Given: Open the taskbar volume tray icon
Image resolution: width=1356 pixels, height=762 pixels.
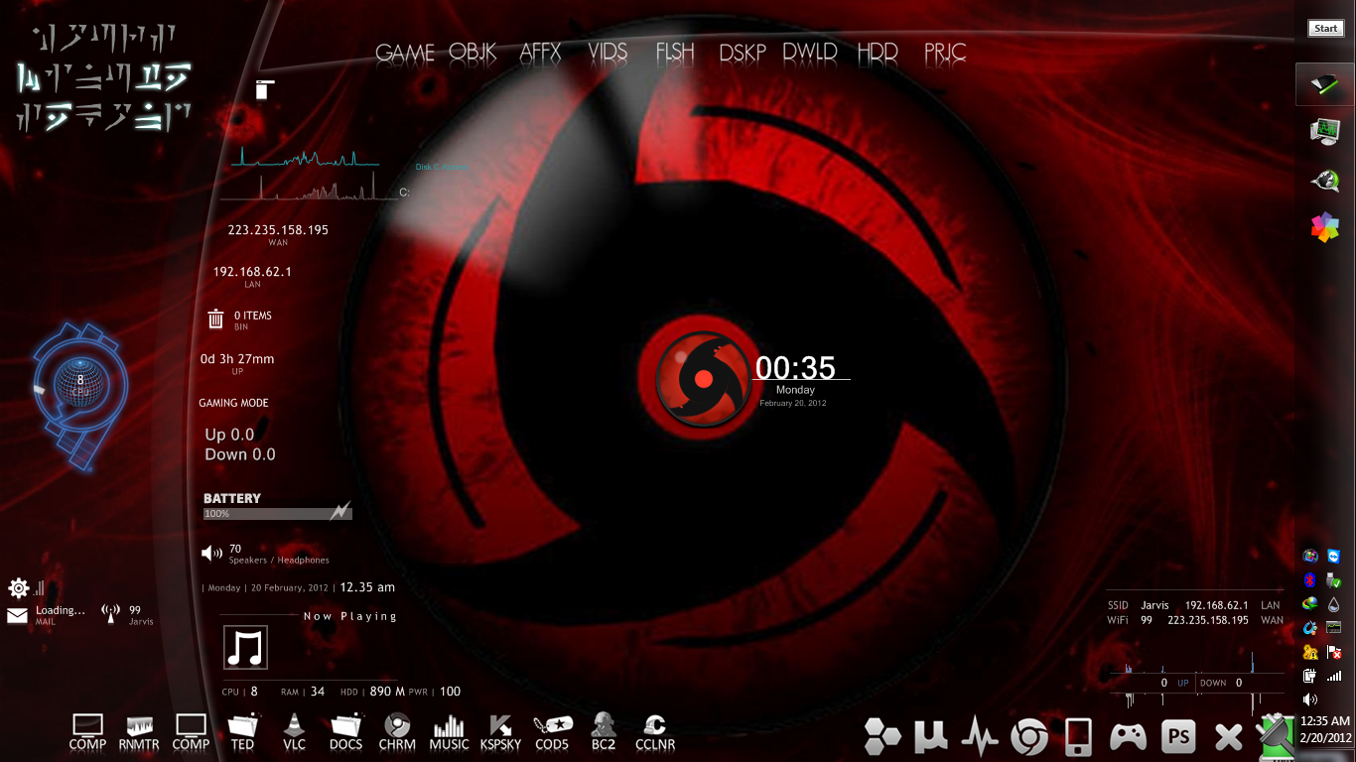Looking at the screenshot, I should click(1310, 699).
